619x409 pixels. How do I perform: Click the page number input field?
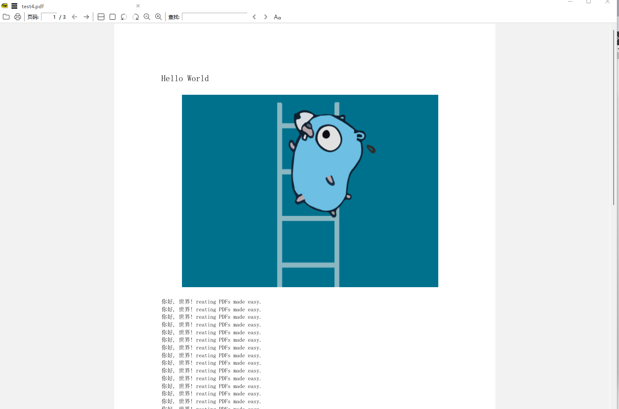tap(49, 17)
